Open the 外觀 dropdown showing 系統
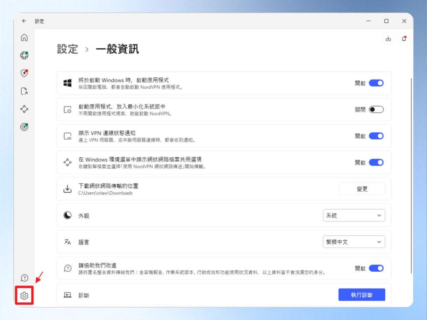 pyautogui.click(x=354, y=215)
